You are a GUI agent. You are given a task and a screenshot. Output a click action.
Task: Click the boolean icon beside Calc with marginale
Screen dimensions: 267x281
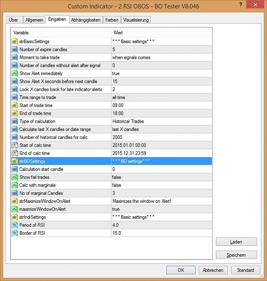click(15, 185)
